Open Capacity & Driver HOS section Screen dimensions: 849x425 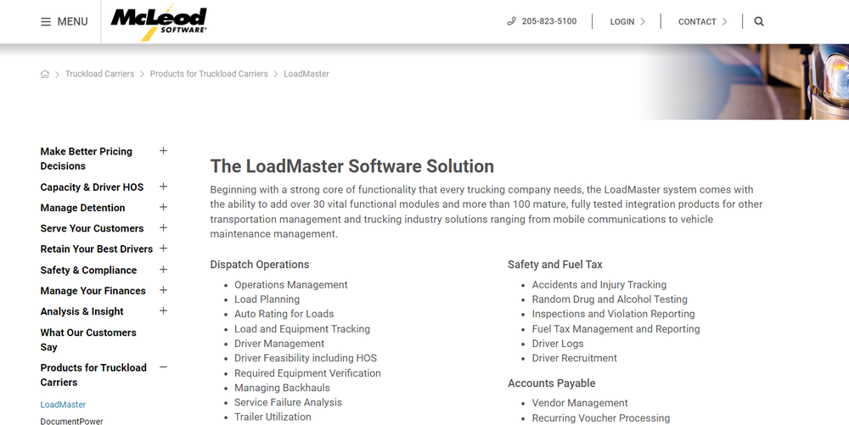92,187
